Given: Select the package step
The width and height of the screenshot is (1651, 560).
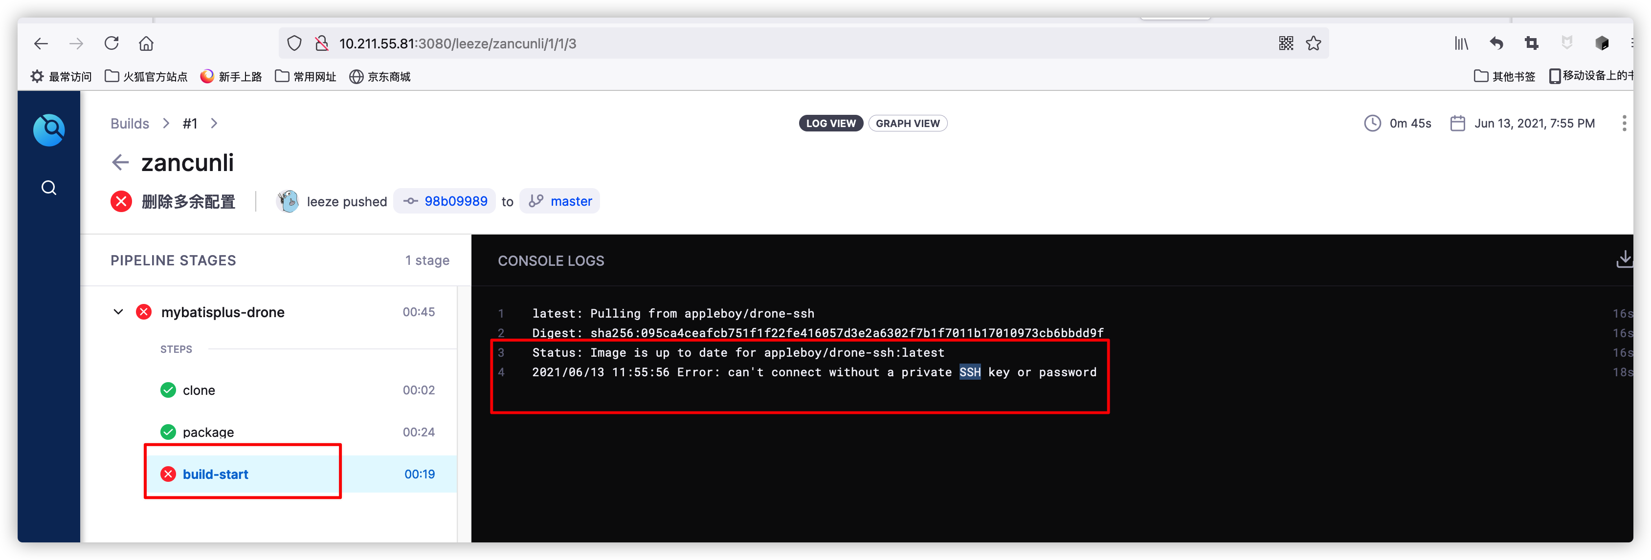Looking at the screenshot, I should [208, 432].
